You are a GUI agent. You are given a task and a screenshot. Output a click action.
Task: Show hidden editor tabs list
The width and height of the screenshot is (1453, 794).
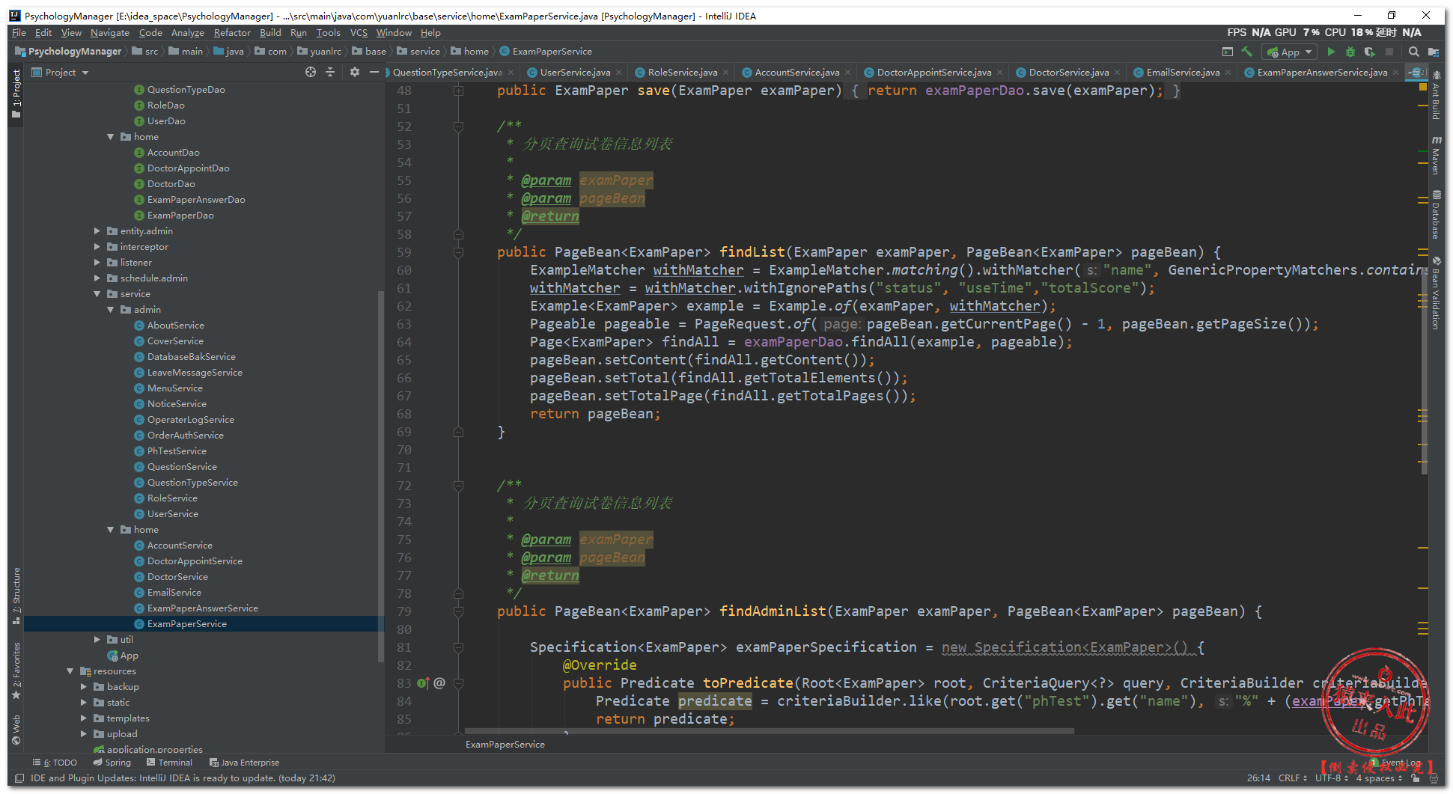pos(1416,73)
